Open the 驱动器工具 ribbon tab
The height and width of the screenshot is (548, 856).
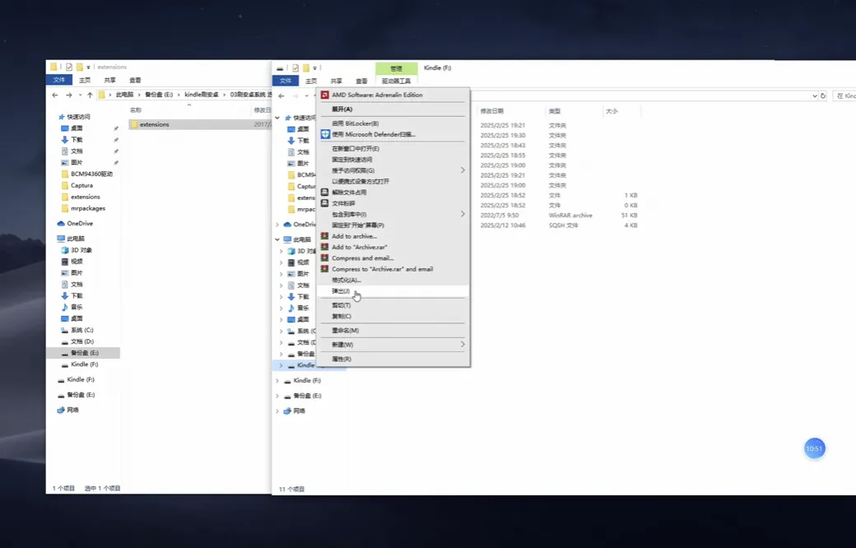[x=397, y=81]
